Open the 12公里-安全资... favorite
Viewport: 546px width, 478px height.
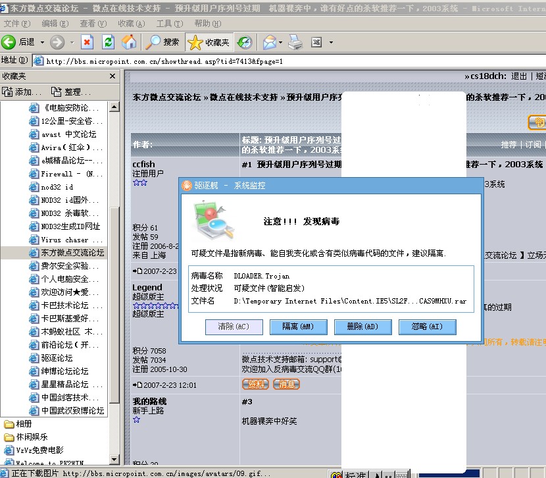pyautogui.click(x=66, y=121)
